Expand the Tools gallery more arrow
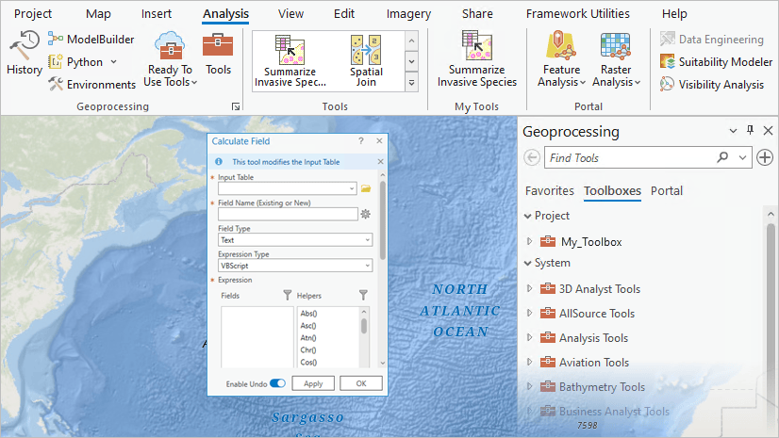Screen dimensions: 779x438 coord(412,82)
